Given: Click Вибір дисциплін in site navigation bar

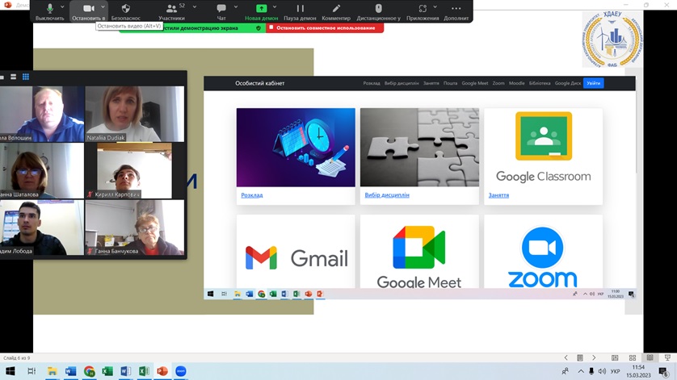Looking at the screenshot, I should coord(402,83).
